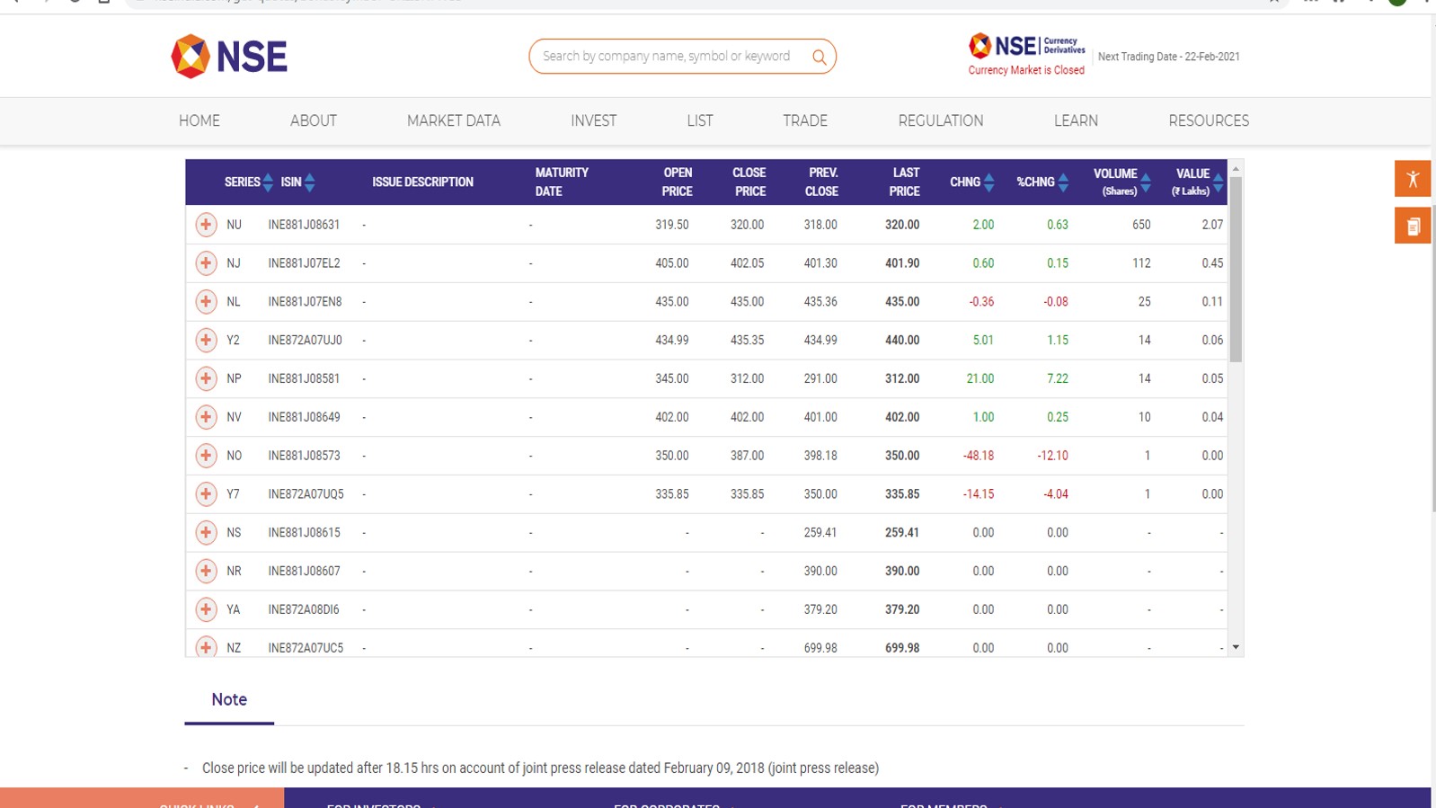Image resolution: width=1436 pixels, height=808 pixels.
Task: Expand the NP series row
Action: tap(206, 378)
